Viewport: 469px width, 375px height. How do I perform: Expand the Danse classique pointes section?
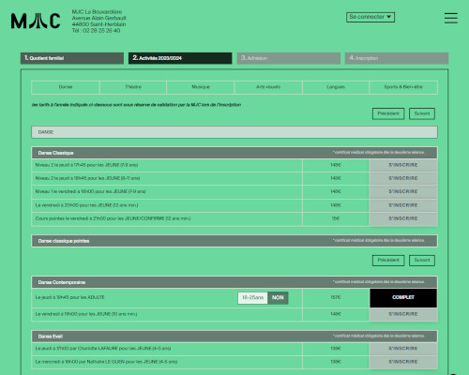[234, 241]
